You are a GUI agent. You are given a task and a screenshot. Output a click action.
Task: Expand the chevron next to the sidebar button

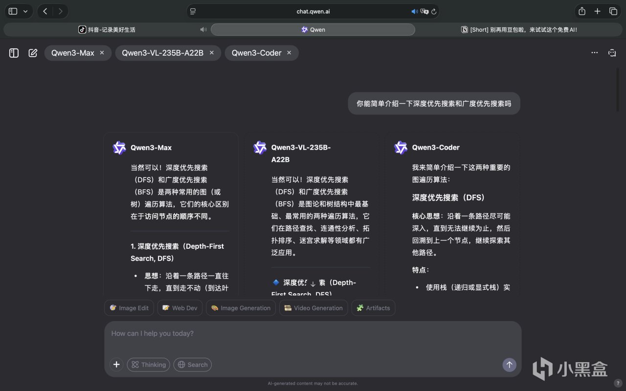pyautogui.click(x=25, y=11)
